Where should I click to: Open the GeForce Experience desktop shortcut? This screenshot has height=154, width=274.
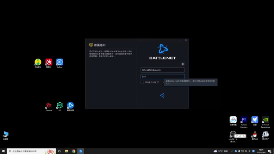[x=266, y=122]
